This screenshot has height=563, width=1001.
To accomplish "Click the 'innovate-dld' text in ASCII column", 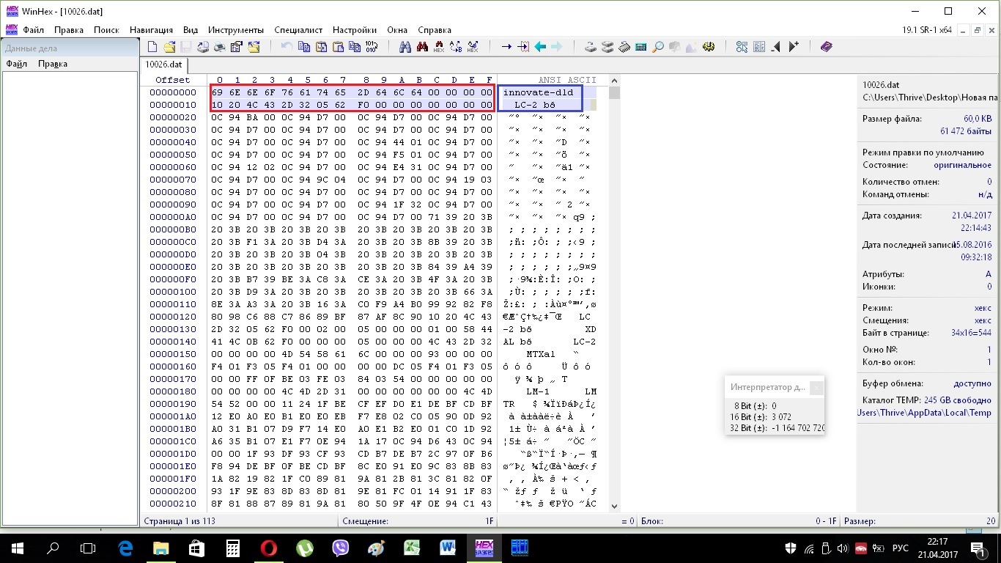I will tap(538, 92).
